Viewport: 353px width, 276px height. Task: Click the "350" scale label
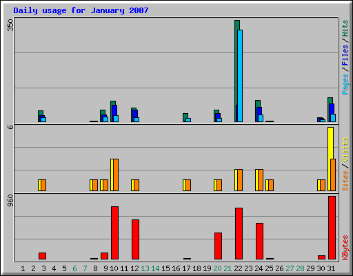10,25
